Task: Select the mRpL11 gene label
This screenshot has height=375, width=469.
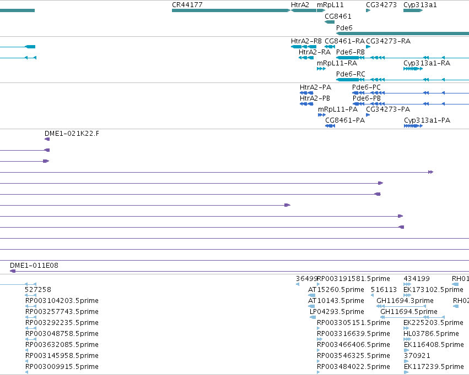Action: click(x=330, y=5)
